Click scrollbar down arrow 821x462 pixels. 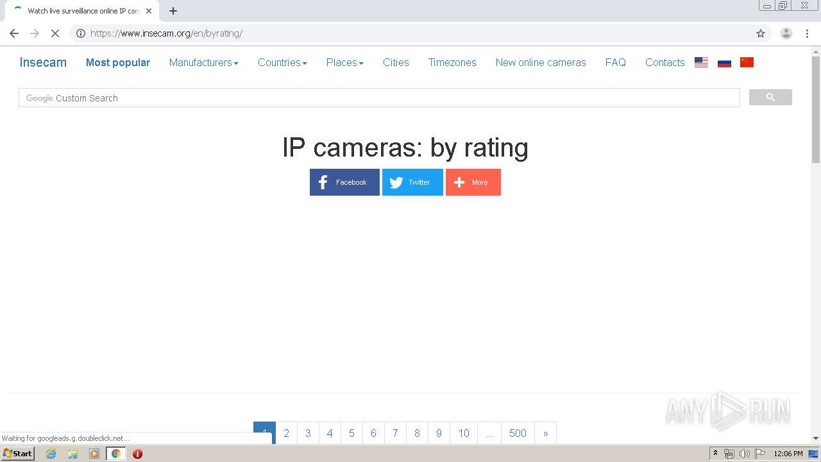[x=816, y=438]
